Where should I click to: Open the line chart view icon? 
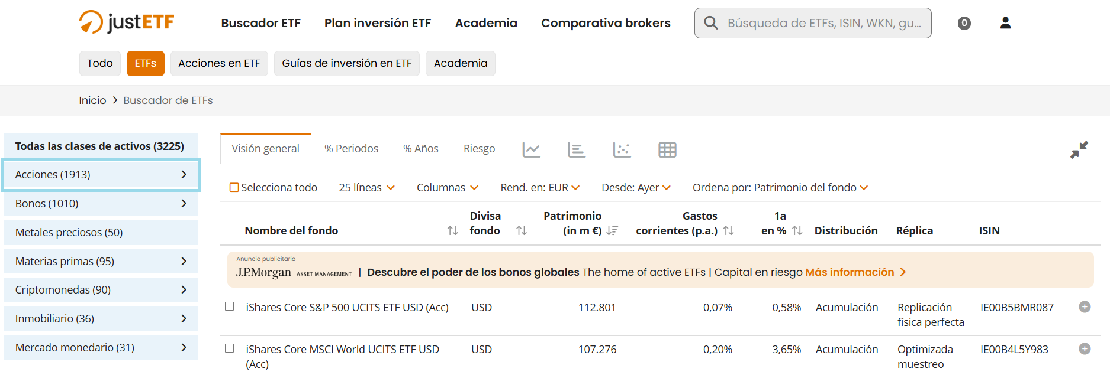[531, 150]
